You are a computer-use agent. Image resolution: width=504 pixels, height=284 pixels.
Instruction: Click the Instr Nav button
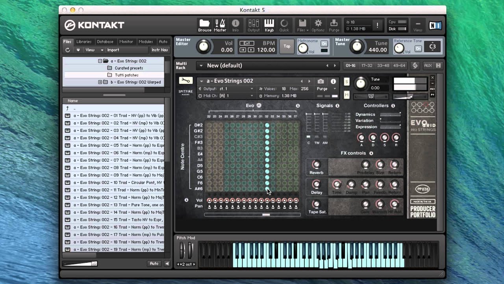pyautogui.click(x=159, y=50)
